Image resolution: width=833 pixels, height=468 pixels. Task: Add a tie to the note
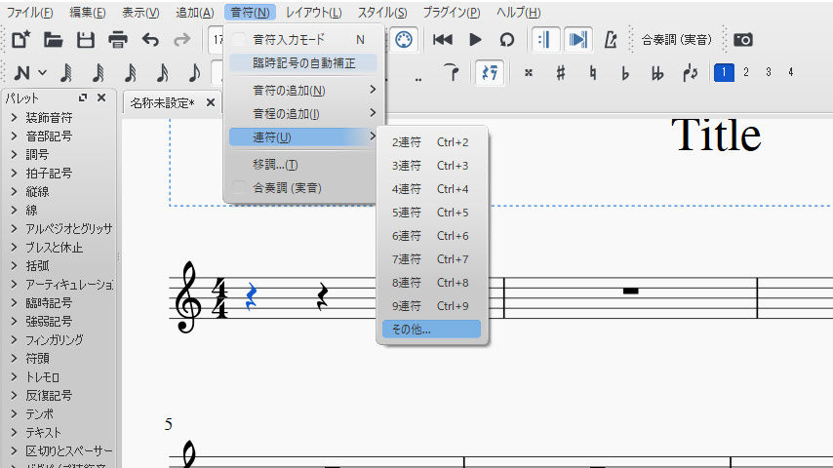tap(451, 73)
